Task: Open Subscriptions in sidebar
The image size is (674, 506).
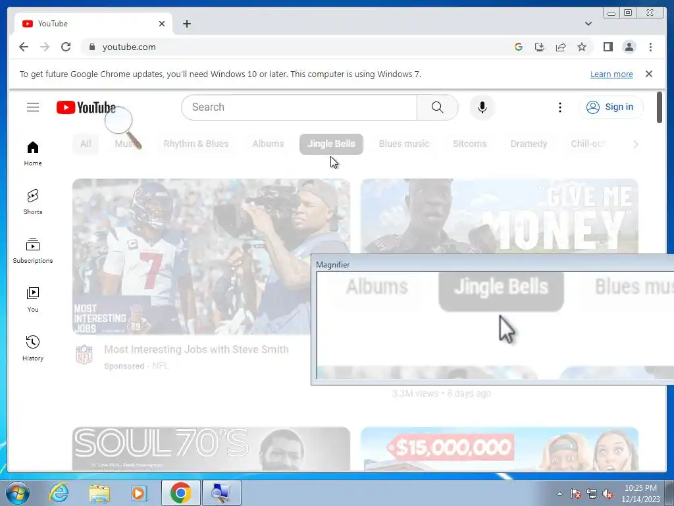Action: pyautogui.click(x=33, y=251)
